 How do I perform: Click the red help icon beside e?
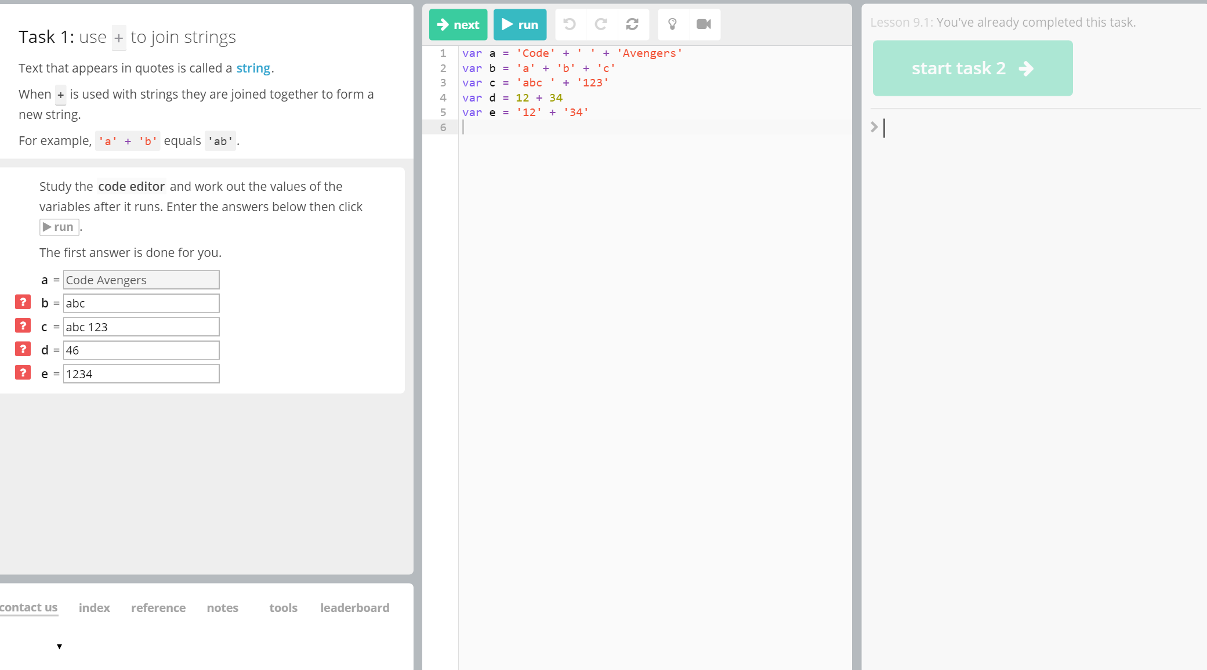tap(23, 373)
